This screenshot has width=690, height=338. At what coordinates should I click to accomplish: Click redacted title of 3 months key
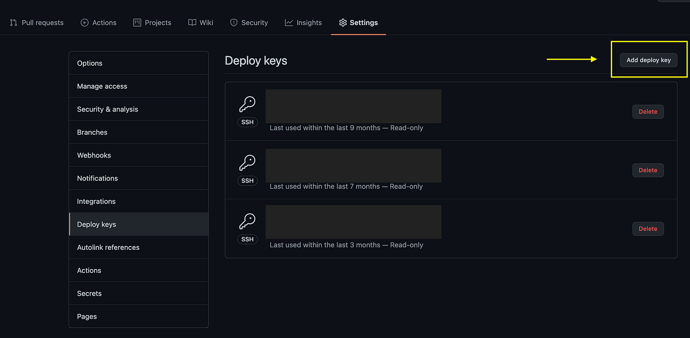[353, 222]
